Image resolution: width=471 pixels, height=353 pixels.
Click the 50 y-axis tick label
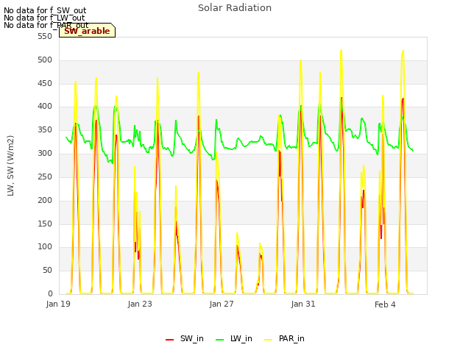[x=47, y=271]
